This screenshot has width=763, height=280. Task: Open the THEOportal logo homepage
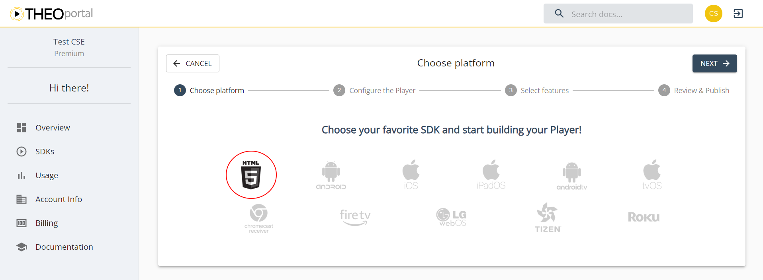(x=51, y=14)
